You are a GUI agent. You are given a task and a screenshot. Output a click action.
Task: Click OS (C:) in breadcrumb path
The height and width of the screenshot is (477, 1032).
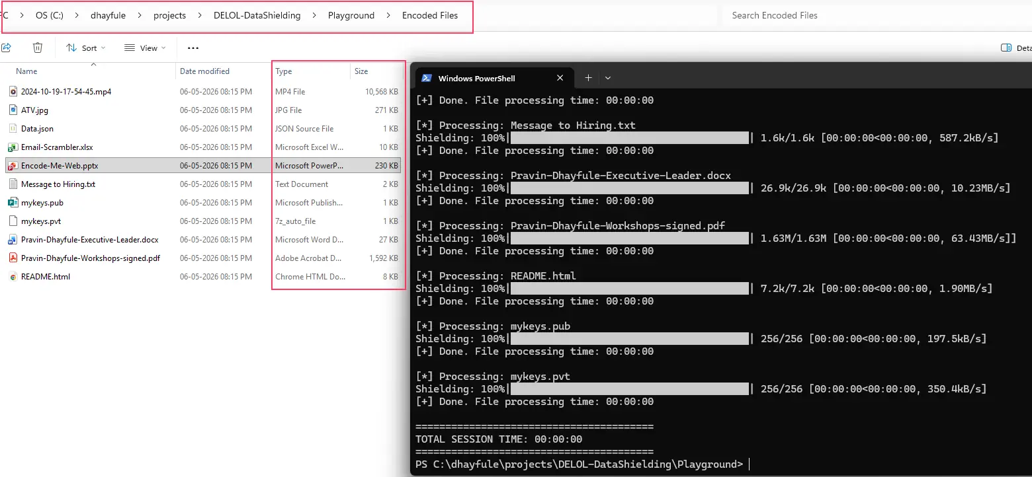pyautogui.click(x=50, y=15)
